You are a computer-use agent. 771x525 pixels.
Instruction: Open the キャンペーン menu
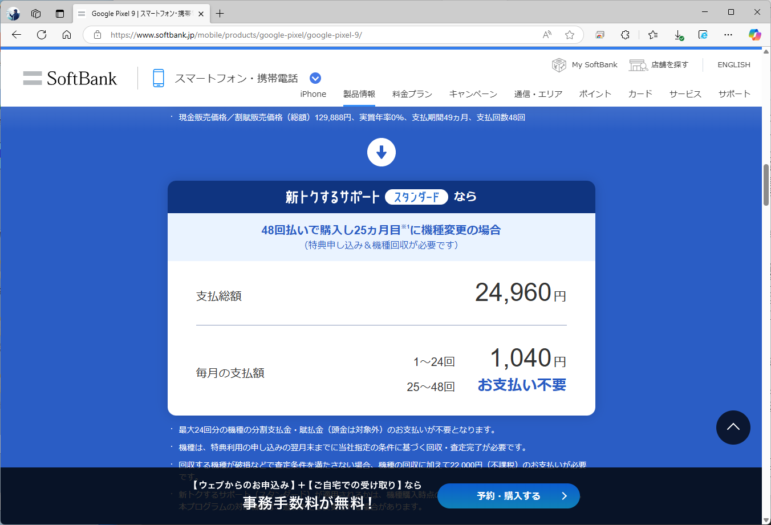pyautogui.click(x=473, y=94)
